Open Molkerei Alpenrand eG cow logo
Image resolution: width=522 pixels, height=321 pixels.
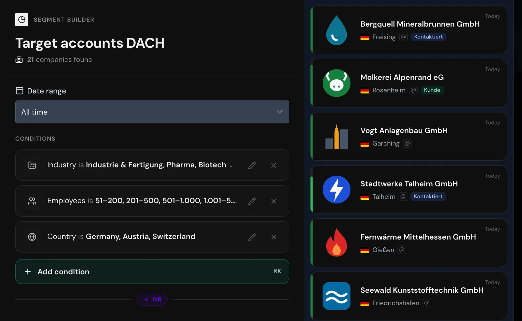336,83
